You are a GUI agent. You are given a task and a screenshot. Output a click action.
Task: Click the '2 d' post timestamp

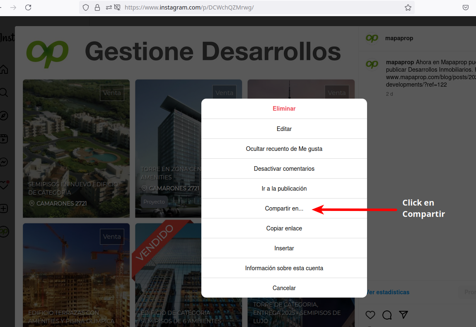point(389,94)
